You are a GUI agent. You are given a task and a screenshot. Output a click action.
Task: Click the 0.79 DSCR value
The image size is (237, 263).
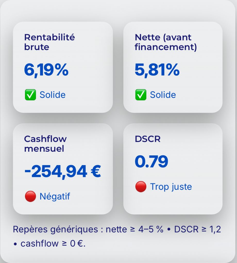point(151,162)
